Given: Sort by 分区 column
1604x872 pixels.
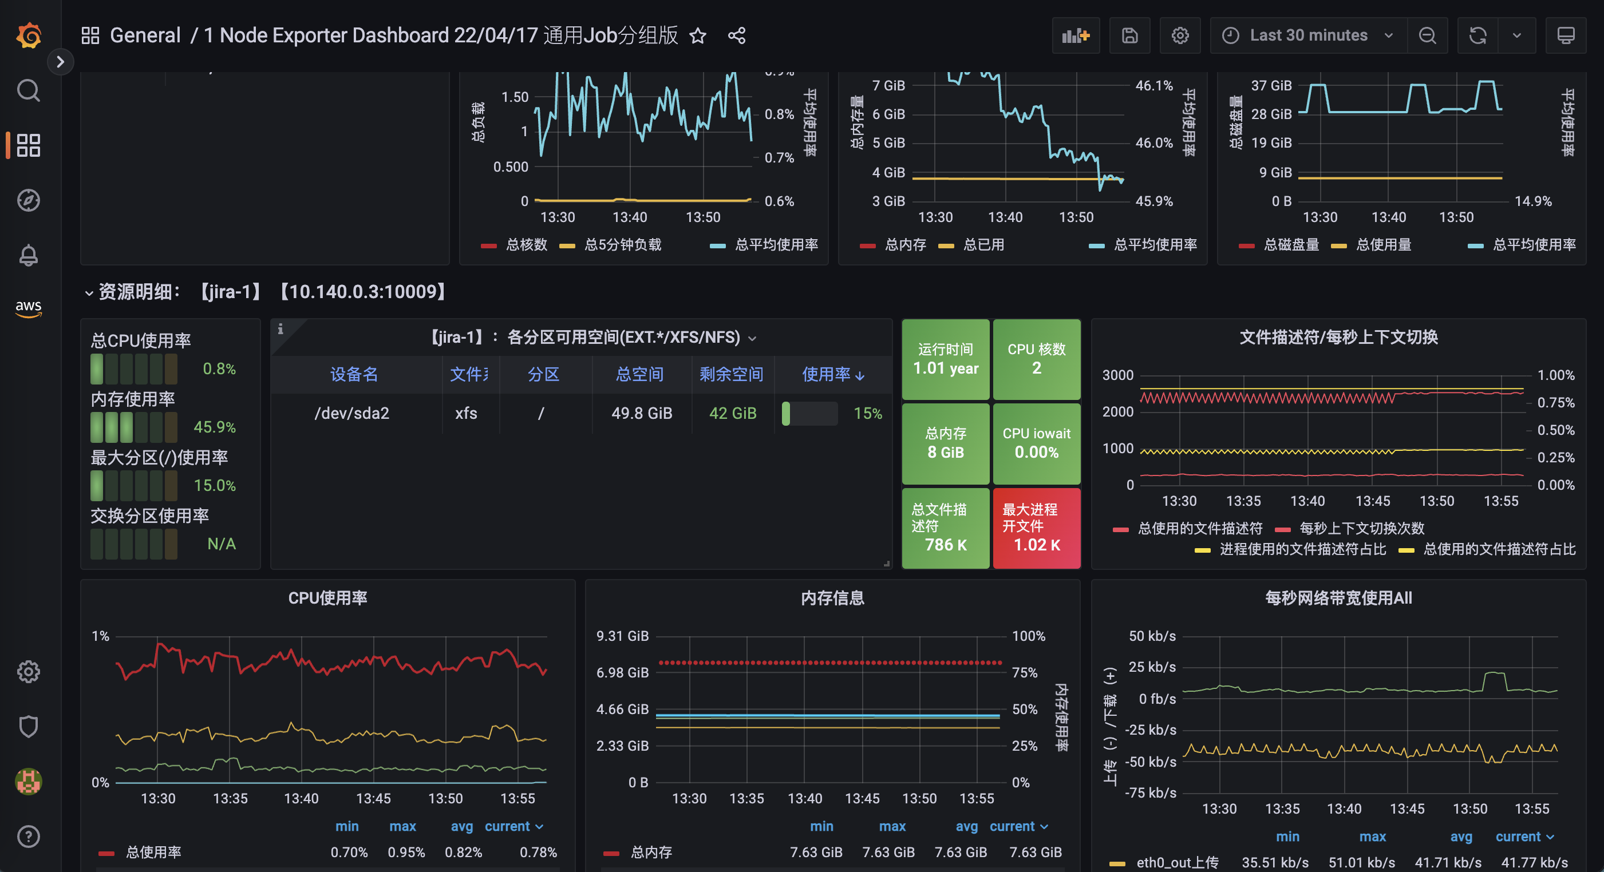Looking at the screenshot, I should coord(543,374).
